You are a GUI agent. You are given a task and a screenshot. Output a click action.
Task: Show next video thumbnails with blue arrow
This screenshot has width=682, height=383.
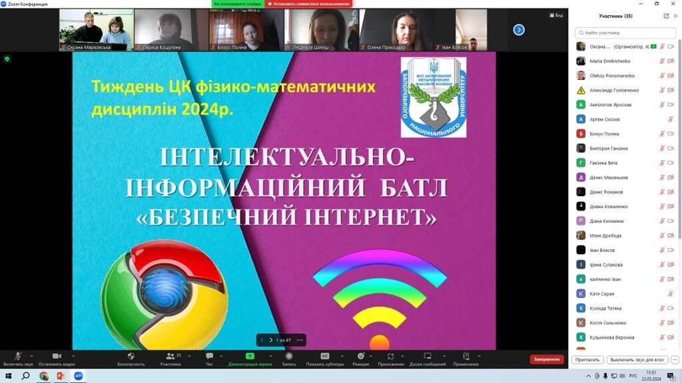[518, 30]
